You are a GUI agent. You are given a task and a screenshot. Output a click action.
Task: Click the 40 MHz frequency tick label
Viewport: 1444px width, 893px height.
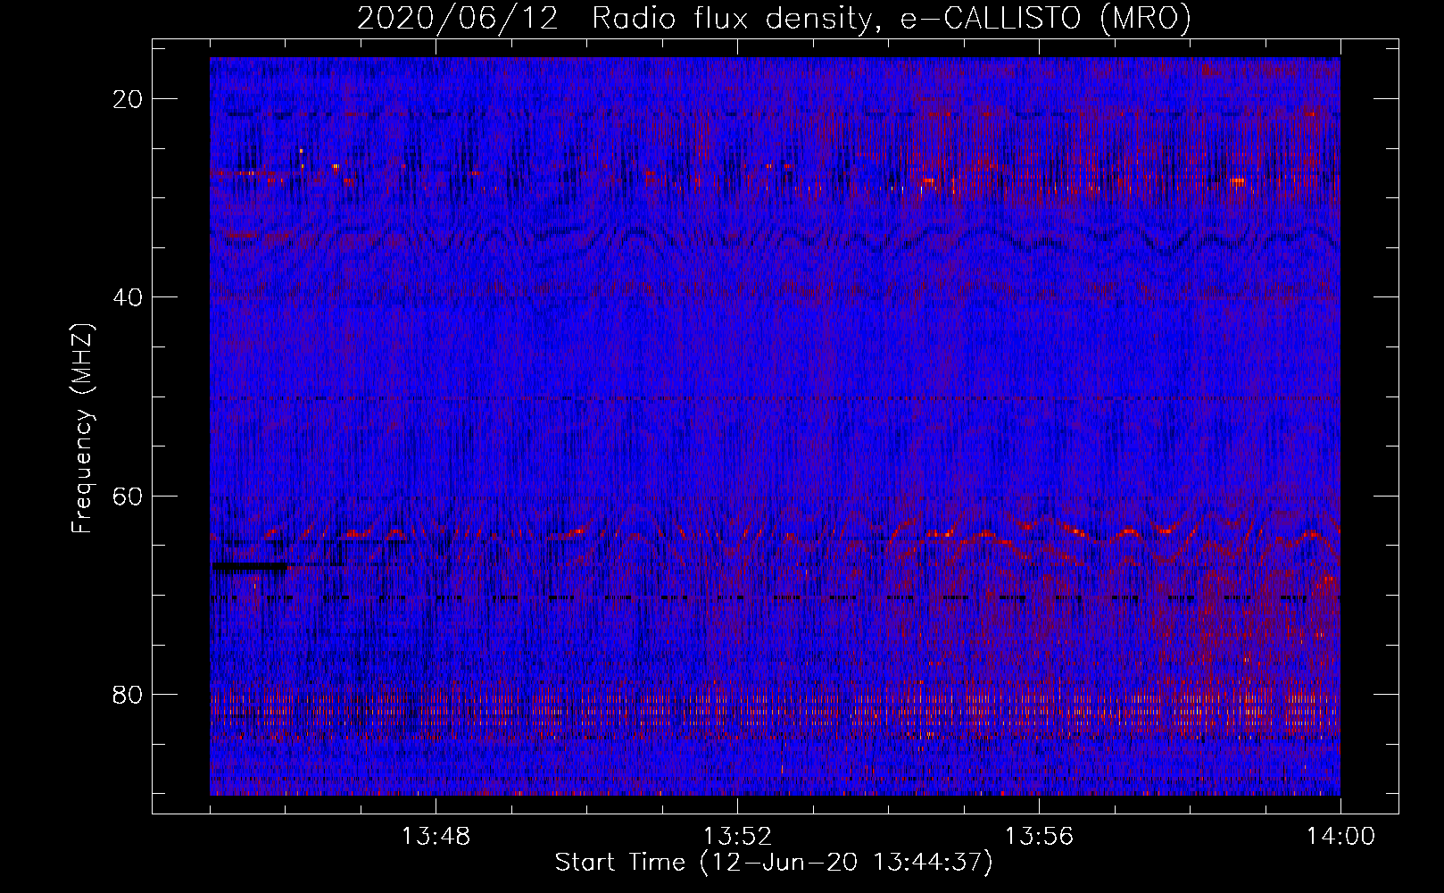[x=129, y=297]
